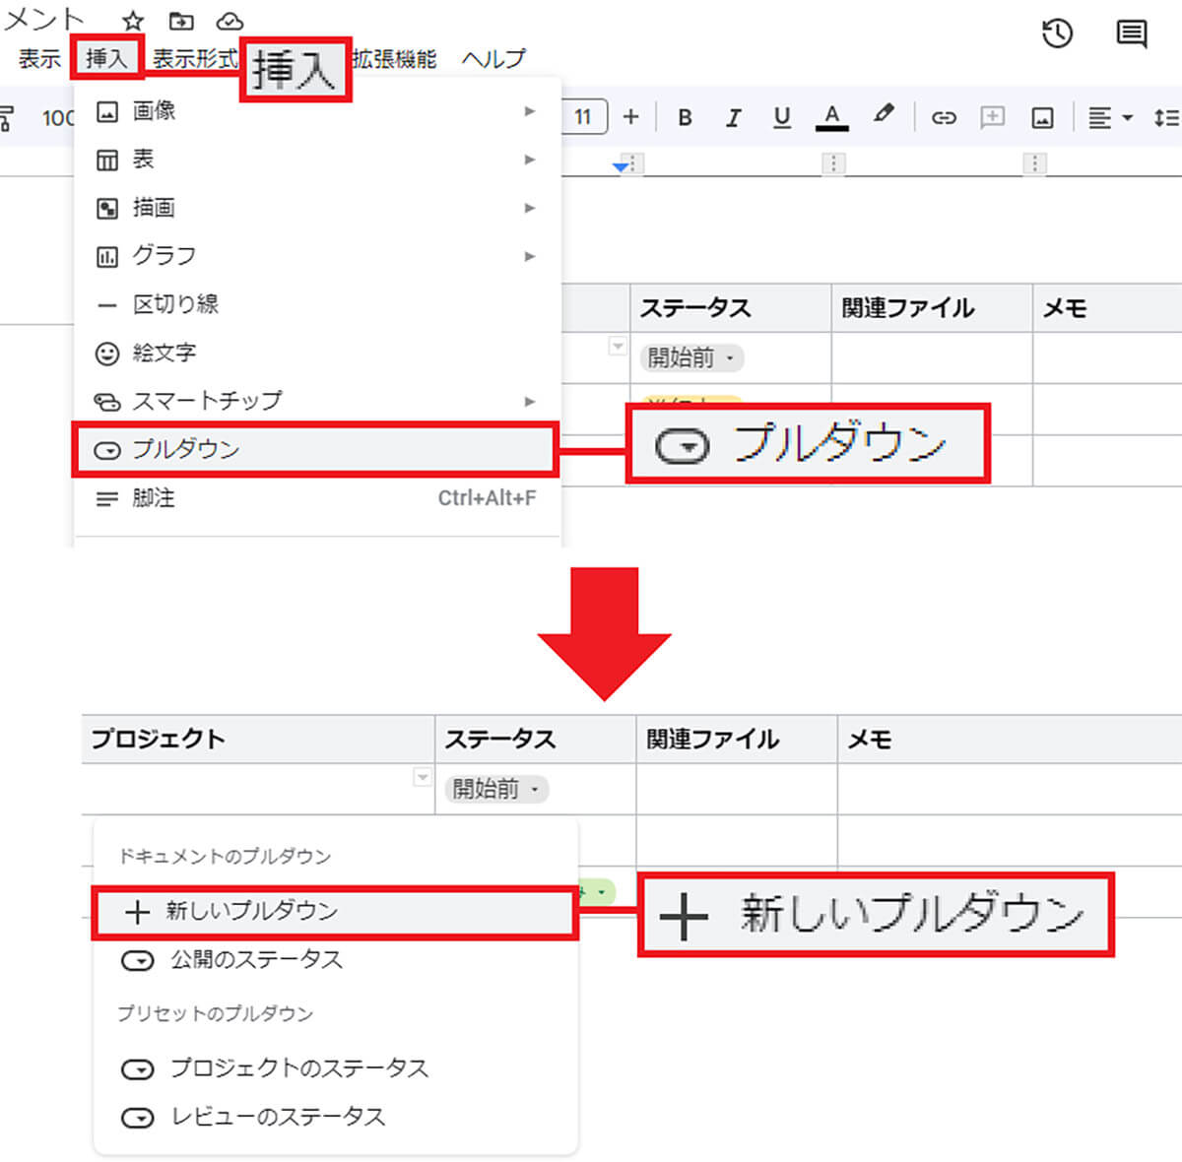
Task: Open version history clock icon
Action: pyautogui.click(x=1057, y=33)
